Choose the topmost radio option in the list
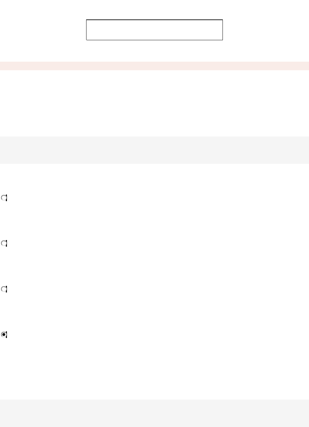This screenshot has height=427, width=309. [x=4, y=198]
